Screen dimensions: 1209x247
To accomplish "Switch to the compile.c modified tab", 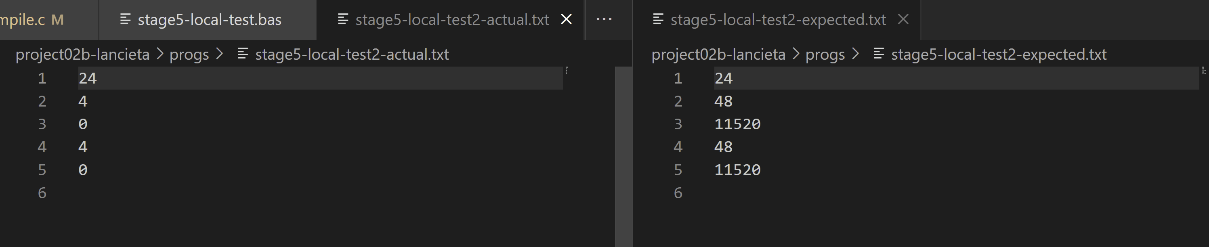I will tap(31, 20).
